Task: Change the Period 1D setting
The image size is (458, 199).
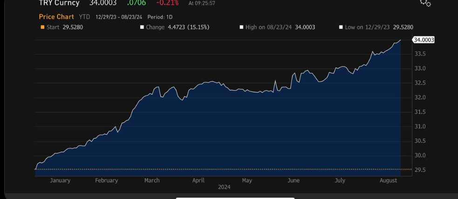Action: [x=160, y=17]
